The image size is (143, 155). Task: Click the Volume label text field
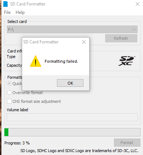coord(72,117)
